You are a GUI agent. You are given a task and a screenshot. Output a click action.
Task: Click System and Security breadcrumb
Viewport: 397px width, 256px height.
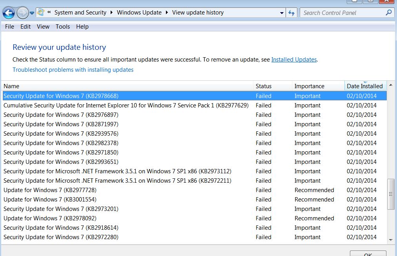[x=80, y=13]
